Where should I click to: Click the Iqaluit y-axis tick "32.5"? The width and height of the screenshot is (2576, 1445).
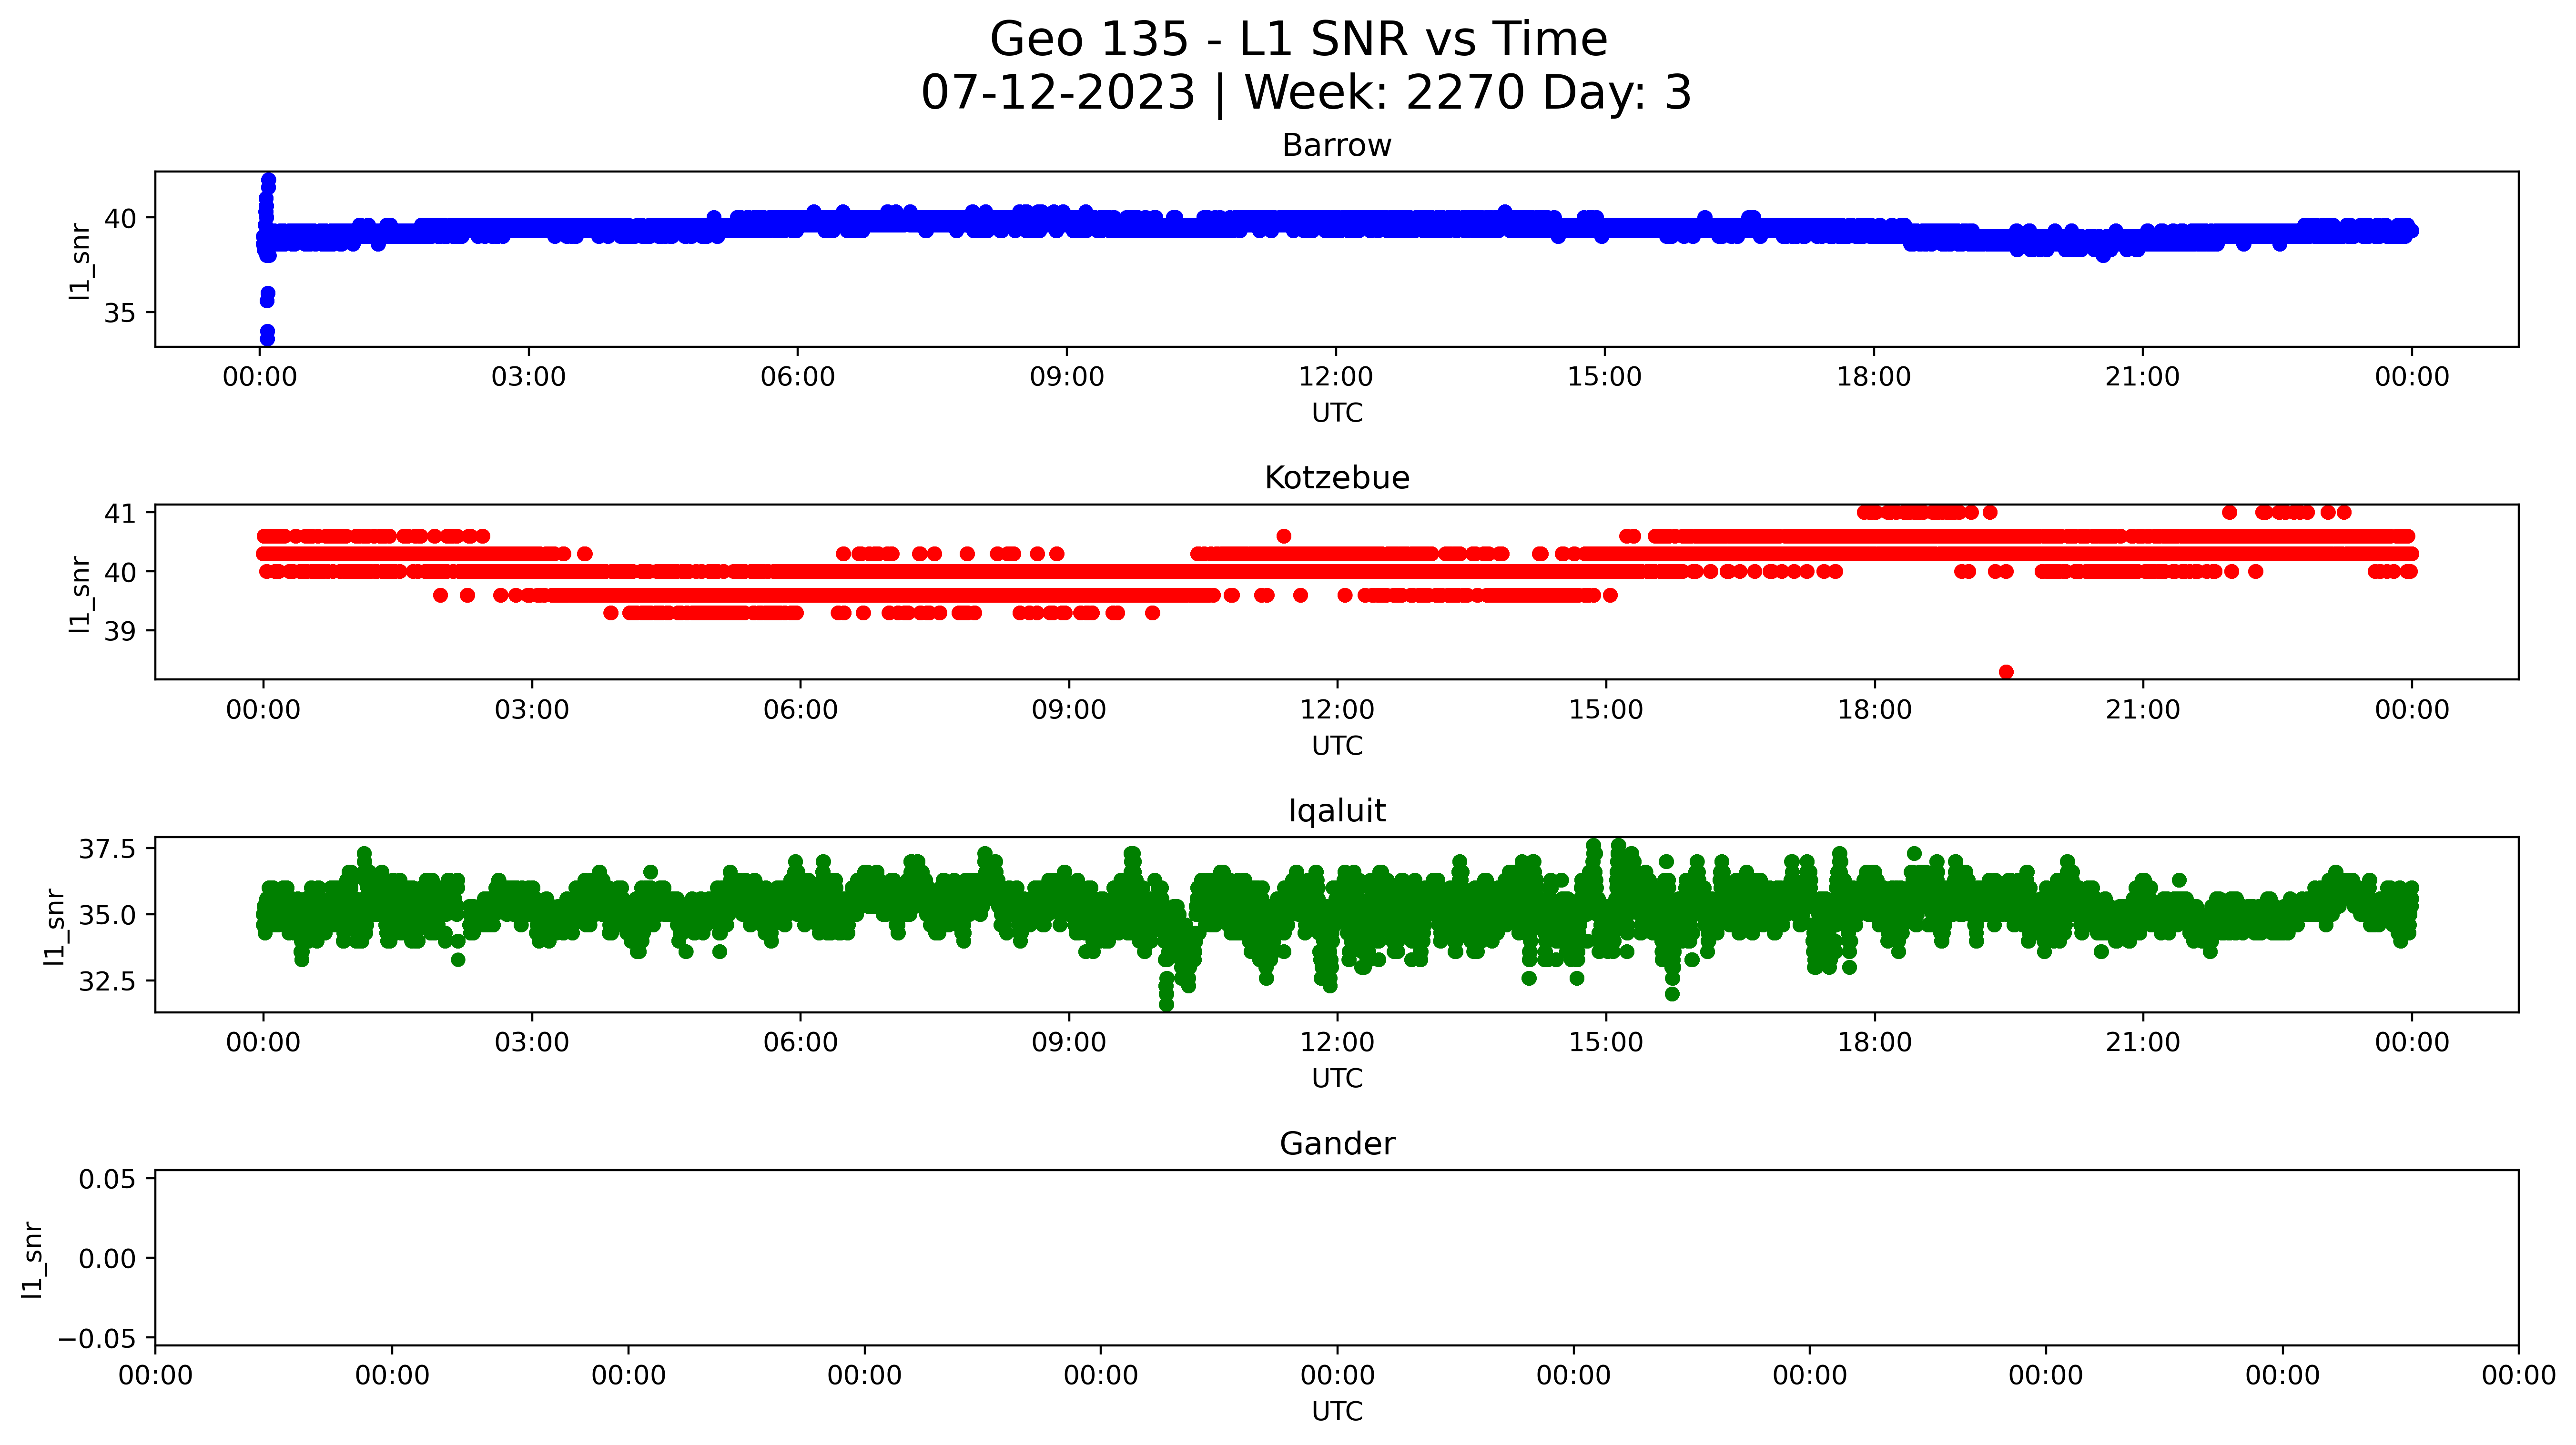click(107, 981)
